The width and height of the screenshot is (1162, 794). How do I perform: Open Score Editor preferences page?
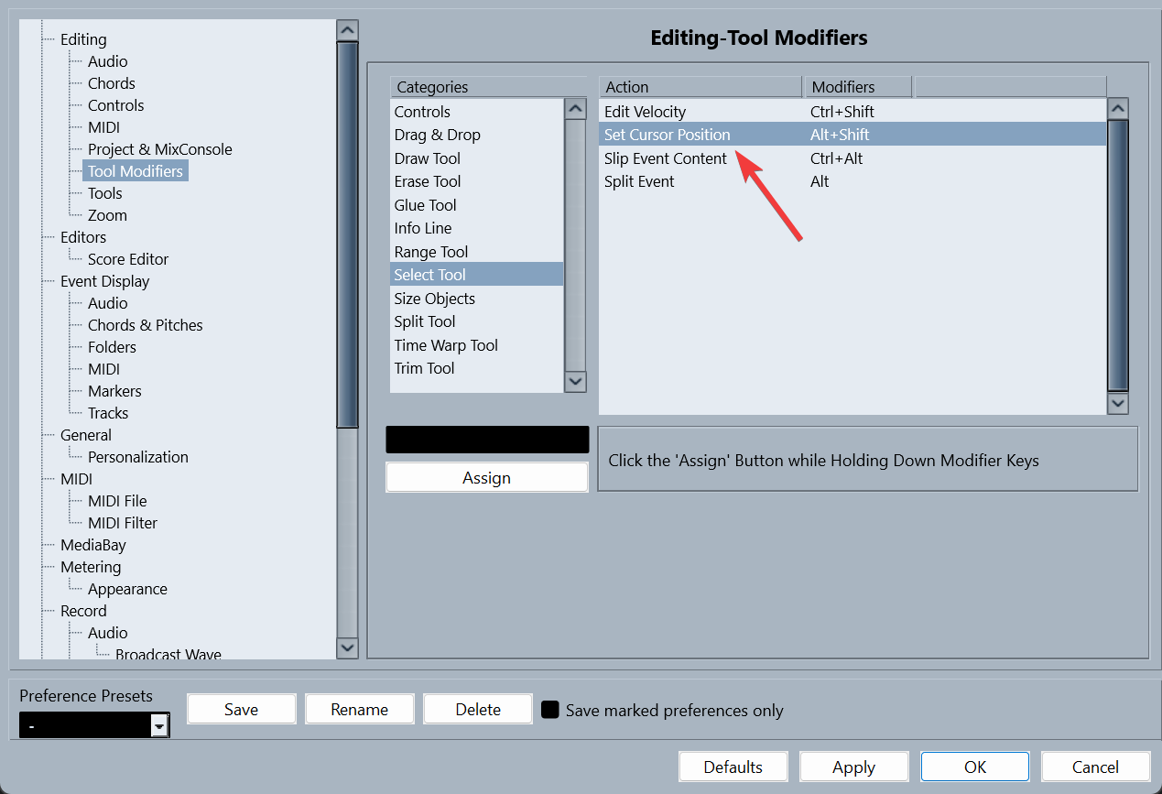pyautogui.click(x=128, y=259)
